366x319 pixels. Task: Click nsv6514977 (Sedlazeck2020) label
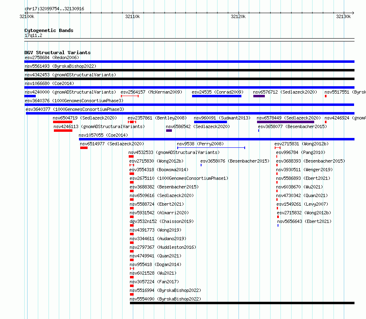tap(112, 144)
